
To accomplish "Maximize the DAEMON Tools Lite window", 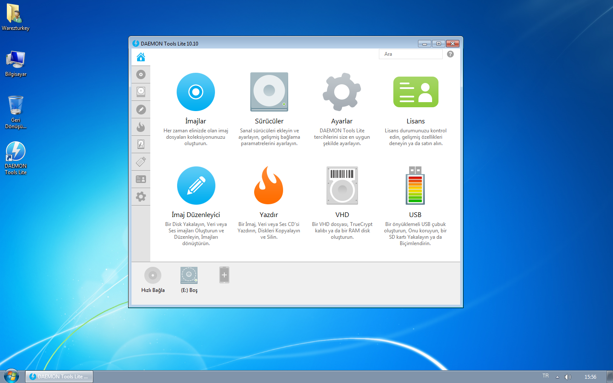I will pyautogui.click(x=438, y=43).
